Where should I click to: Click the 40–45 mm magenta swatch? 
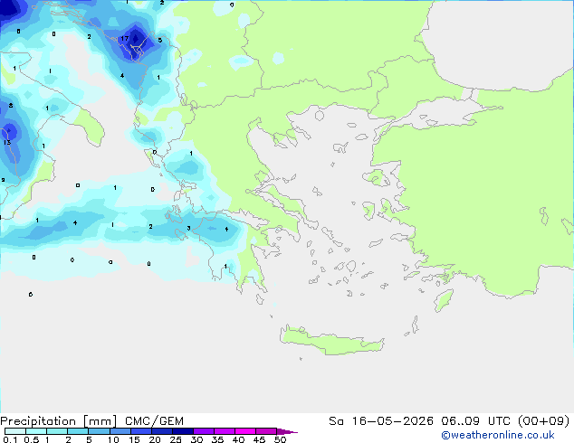click(245, 431)
